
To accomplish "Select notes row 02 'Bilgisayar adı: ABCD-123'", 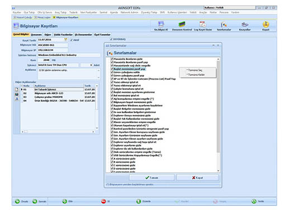I will click(x=59, y=93).
